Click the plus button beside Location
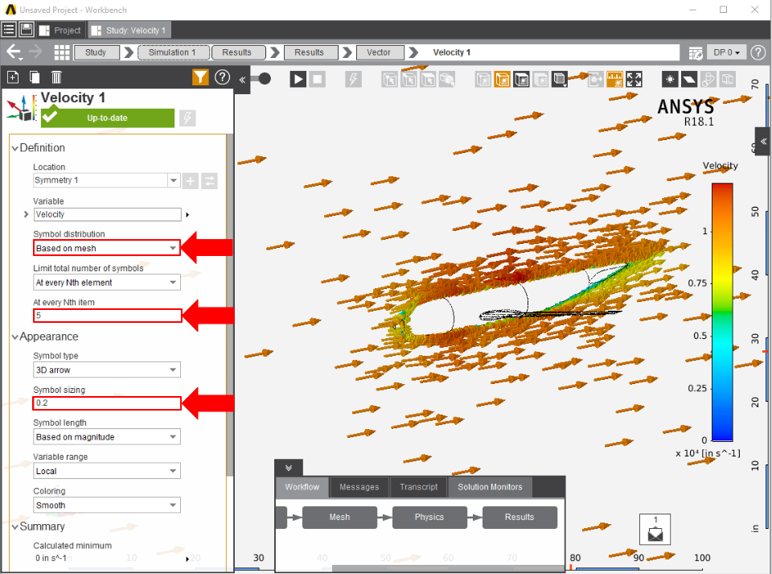Viewport: 772px width, 574px height. pyautogui.click(x=190, y=181)
